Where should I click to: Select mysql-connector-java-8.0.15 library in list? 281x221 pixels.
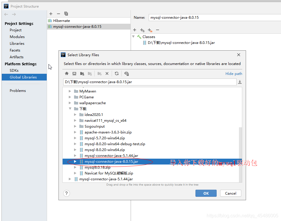(89, 27)
